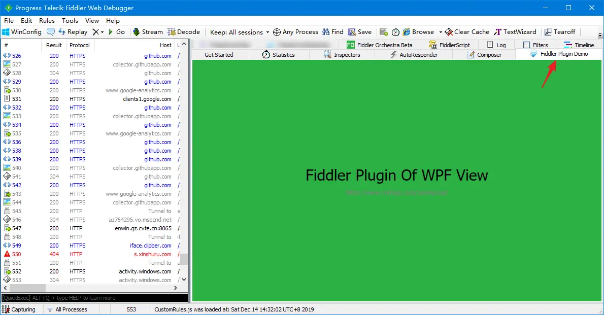Click the Go resume button
This screenshot has height=315, width=604.
tap(116, 32)
